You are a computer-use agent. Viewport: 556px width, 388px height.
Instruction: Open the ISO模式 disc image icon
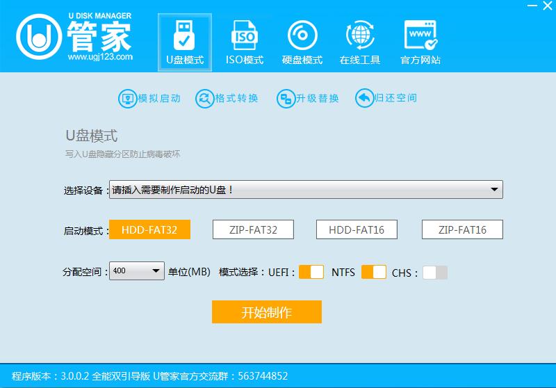244,34
